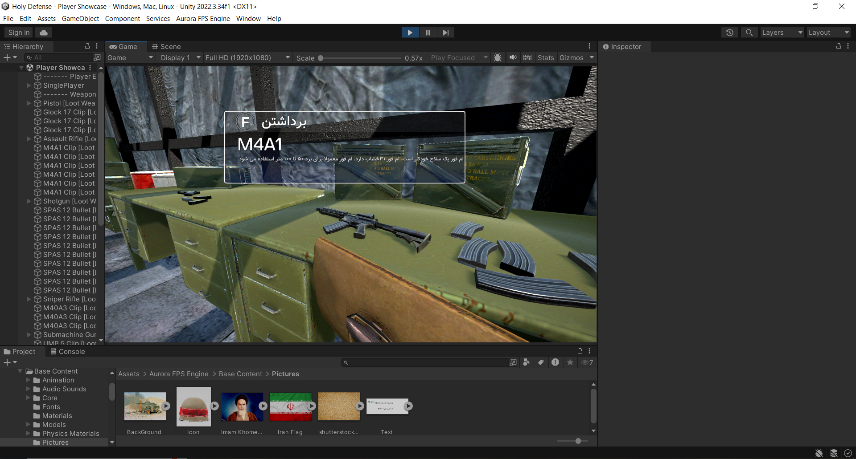This screenshot has width=856, height=459.
Task: Open Full HD resolution dropdown
Action: (247, 58)
